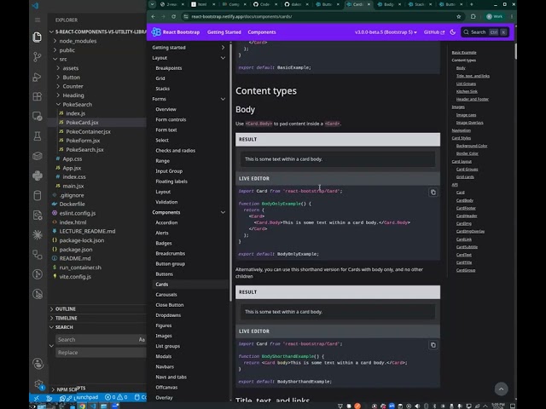Open the Manage gear in the activity bar
Viewport: 546px width, 409px height.
(38, 384)
